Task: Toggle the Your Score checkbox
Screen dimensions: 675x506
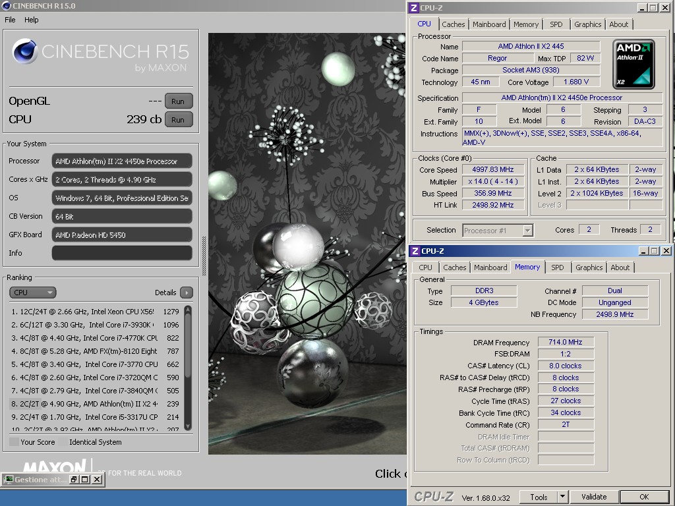Action: 15,442
